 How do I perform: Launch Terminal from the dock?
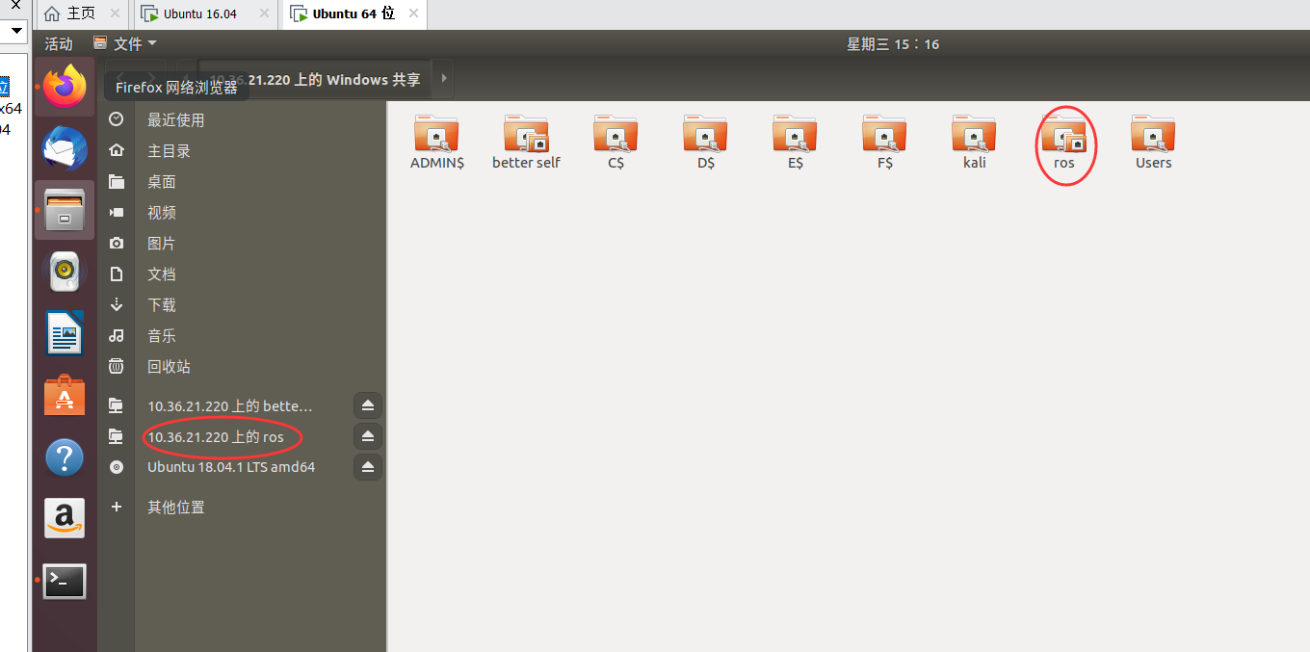coord(65,581)
